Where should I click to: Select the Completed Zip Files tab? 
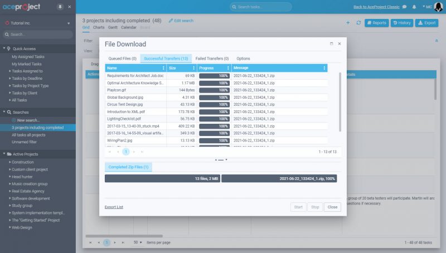click(128, 167)
